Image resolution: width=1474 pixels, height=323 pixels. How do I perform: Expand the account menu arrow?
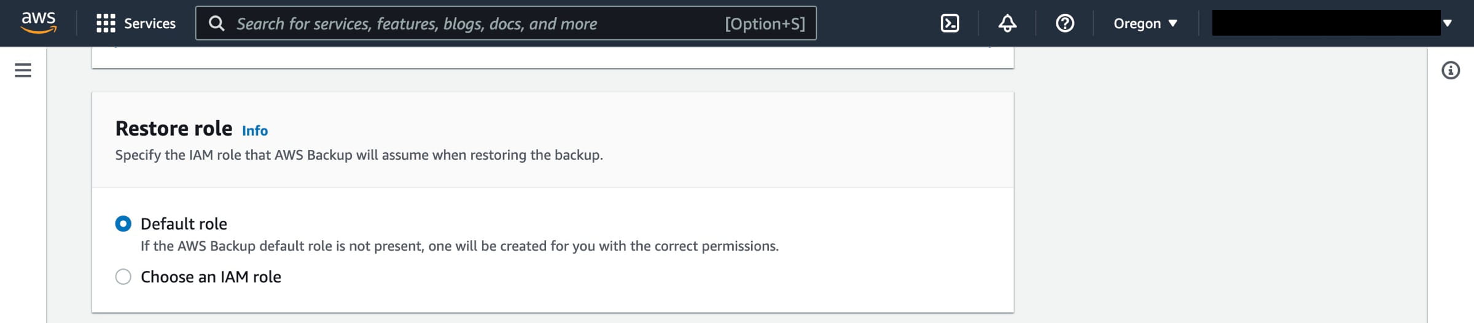coord(1448,23)
